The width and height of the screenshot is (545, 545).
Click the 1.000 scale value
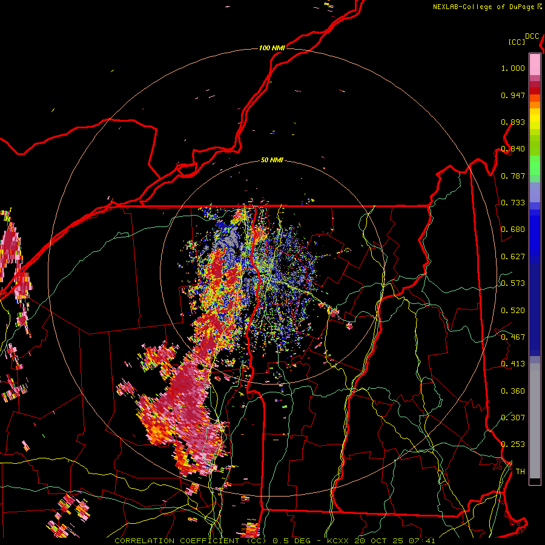pos(513,68)
